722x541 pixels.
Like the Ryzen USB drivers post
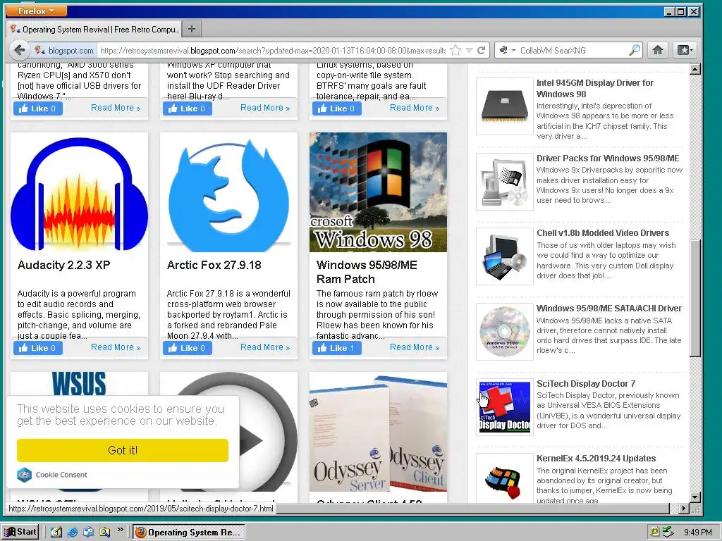[x=38, y=108]
